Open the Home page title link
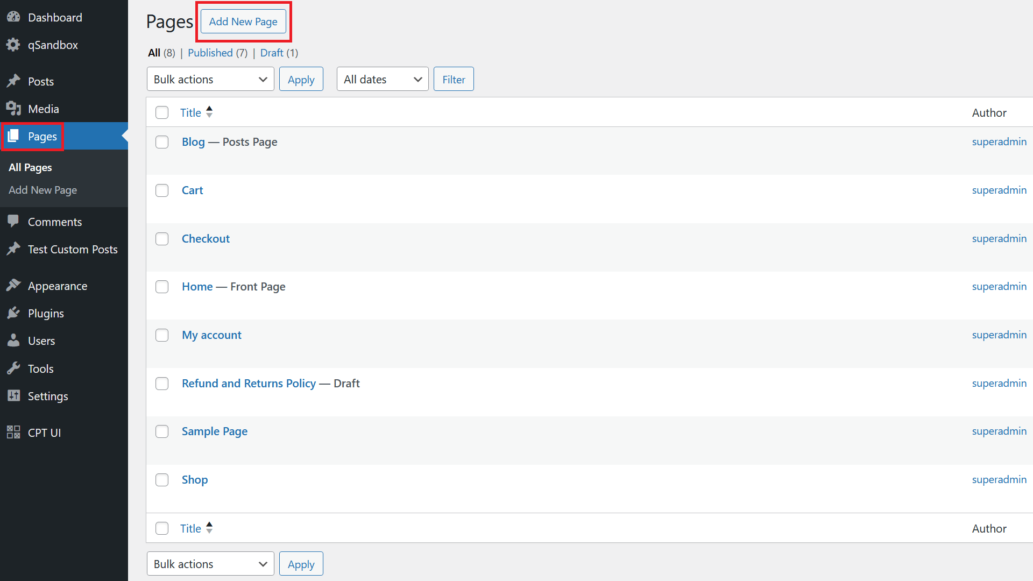 tap(197, 287)
